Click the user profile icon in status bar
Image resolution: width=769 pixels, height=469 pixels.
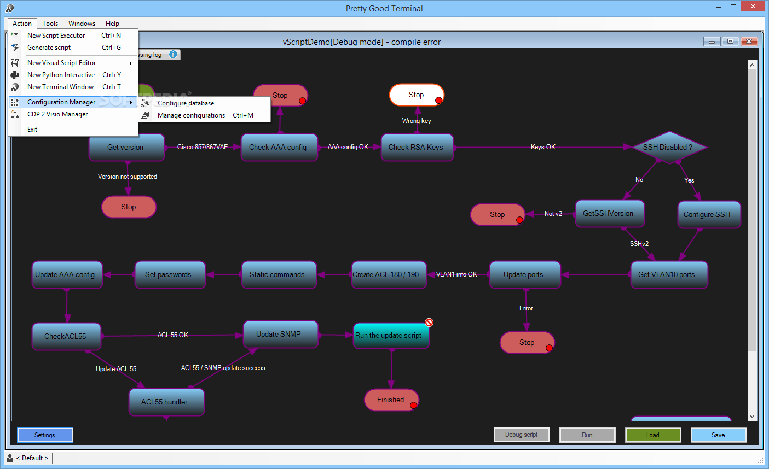tap(10, 458)
